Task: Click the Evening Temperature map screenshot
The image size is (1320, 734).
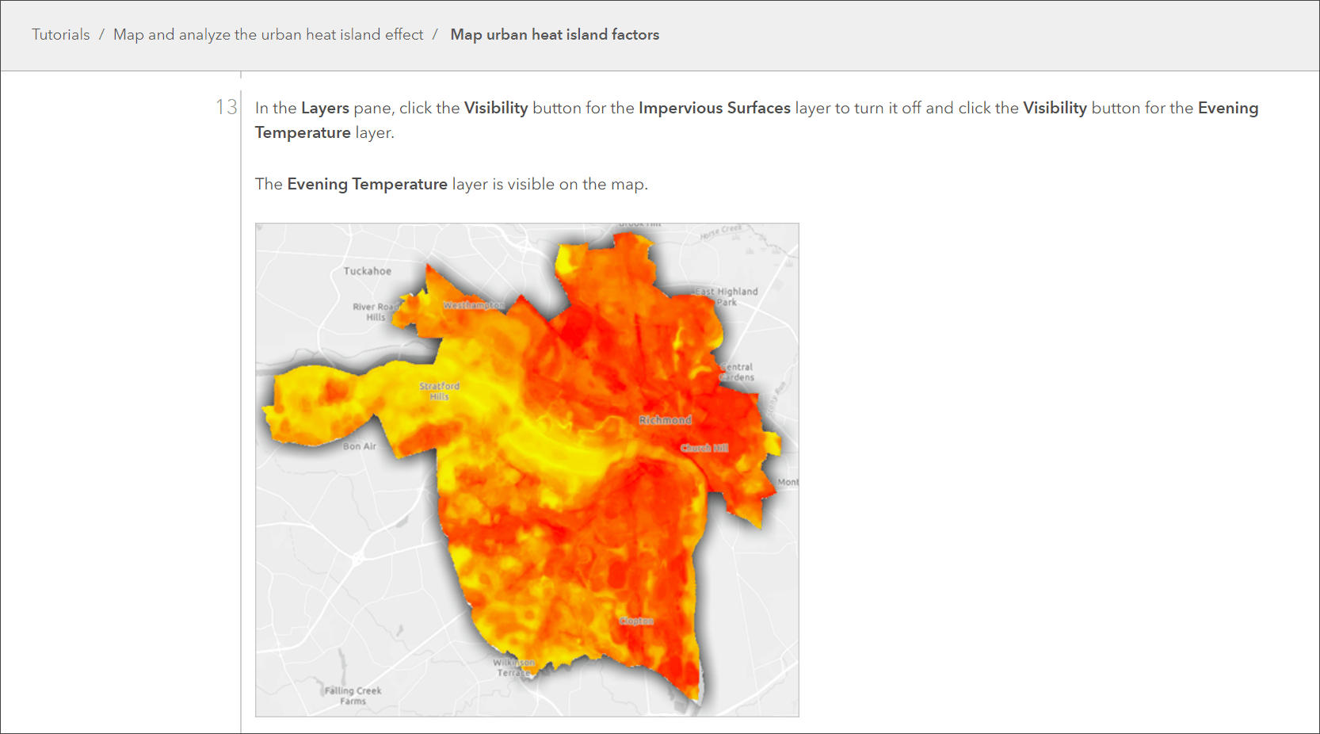Action: pyautogui.click(x=527, y=469)
